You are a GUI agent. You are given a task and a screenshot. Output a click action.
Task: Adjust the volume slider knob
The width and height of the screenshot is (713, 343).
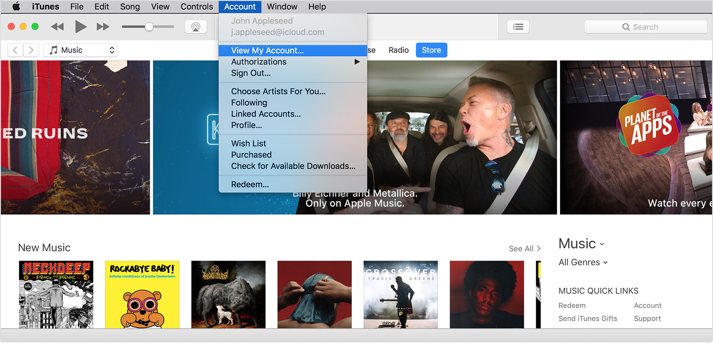[149, 27]
